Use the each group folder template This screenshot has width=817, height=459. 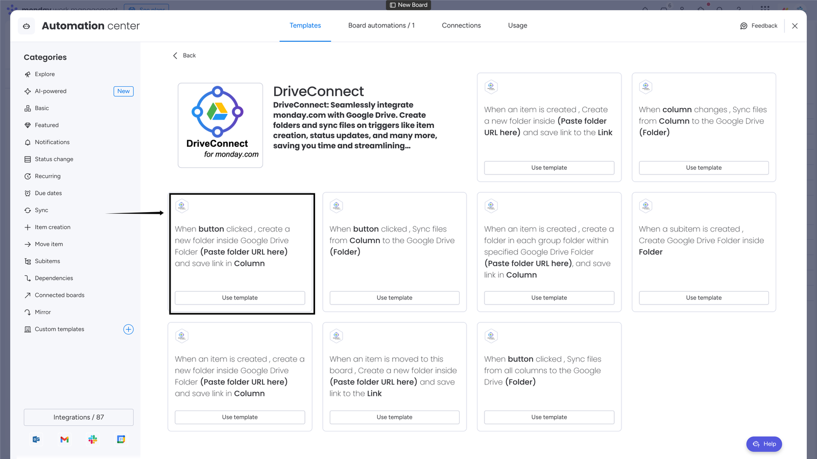549,298
